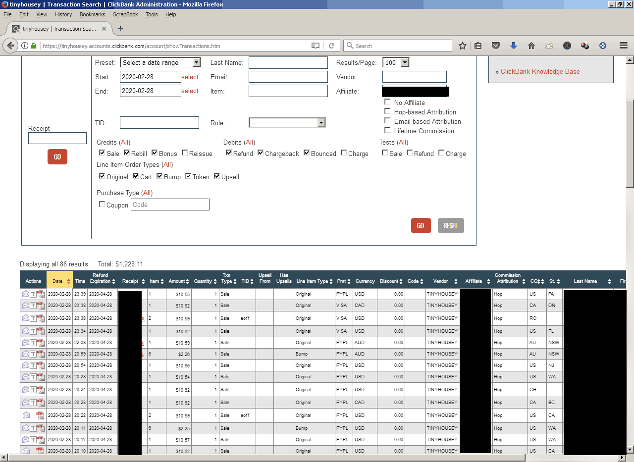Go to the Firefox home page icon
The image size is (634, 462).
click(531, 46)
